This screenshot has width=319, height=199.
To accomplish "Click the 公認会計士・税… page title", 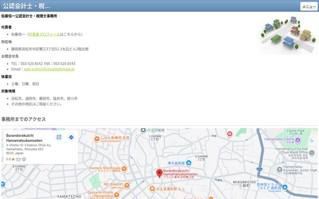I will tap(26, 6).
